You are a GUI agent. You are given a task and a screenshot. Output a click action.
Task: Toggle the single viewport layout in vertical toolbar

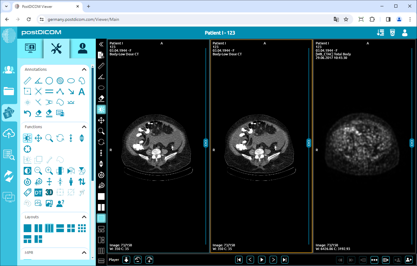101,196
